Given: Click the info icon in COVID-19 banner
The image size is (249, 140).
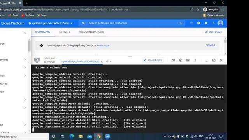Looking at the screenshot, I should (42, 45).
